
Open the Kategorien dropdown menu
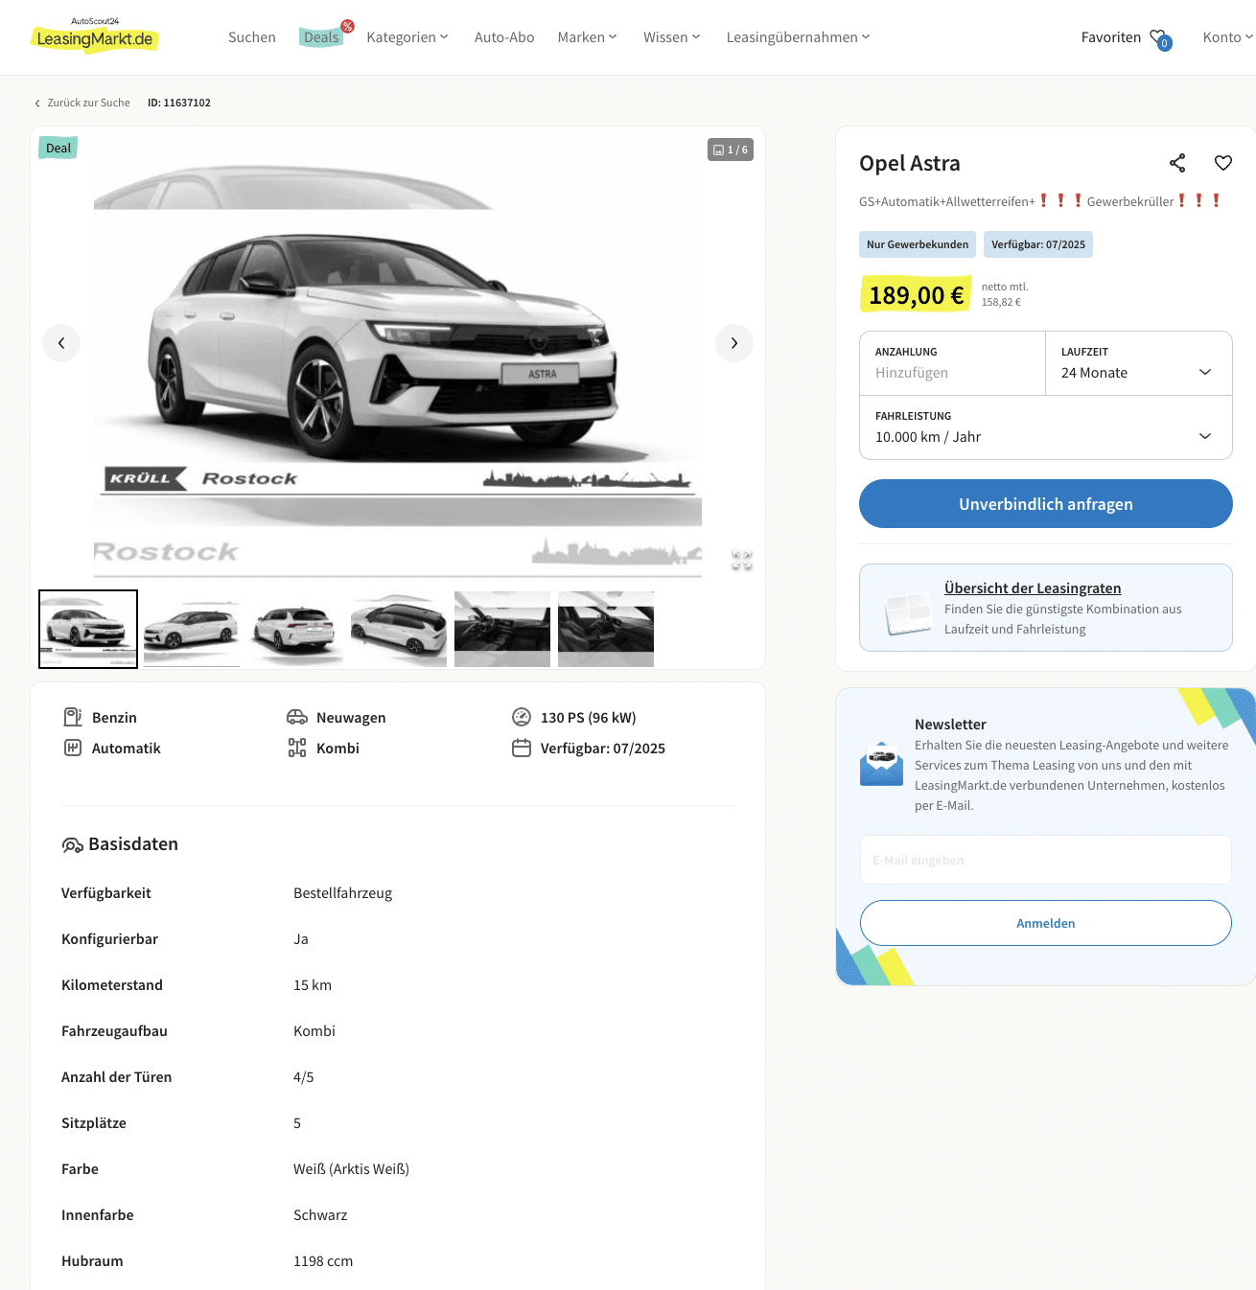407,37
